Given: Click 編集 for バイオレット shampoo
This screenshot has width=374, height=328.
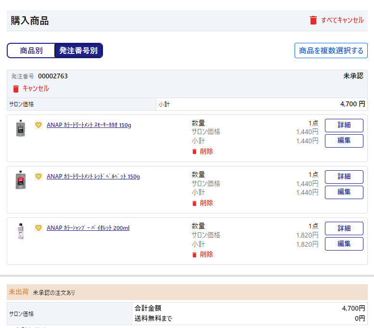Looking at the screenshot, I should click(344, 244).
